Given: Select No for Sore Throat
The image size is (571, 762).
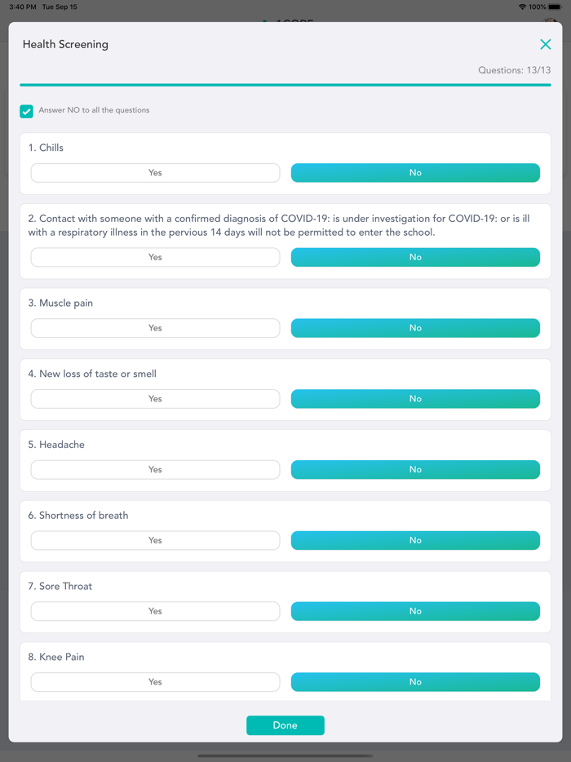Looking at the screenshot, I should (415, 610).
